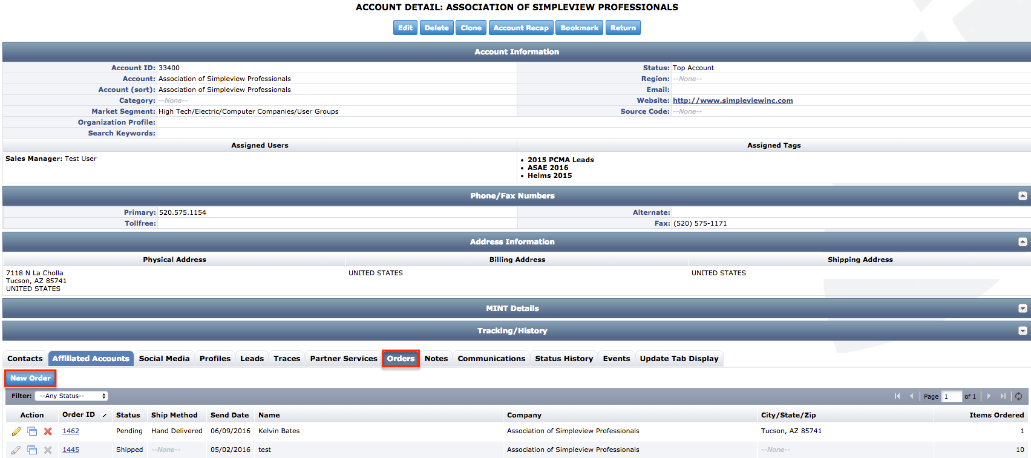Edit order 1462 with pencil icon
The width and height of the screenshot is (1031, 458).
(16, 431)
